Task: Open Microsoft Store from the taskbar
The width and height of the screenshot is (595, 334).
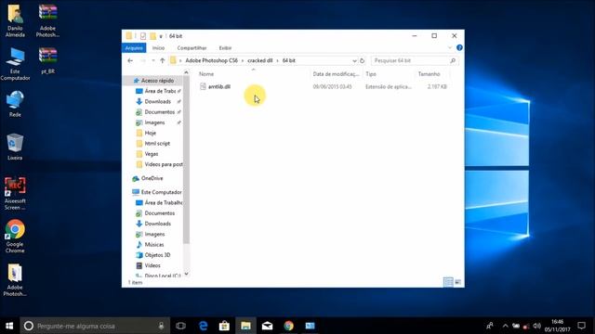Action: [224, 326]
